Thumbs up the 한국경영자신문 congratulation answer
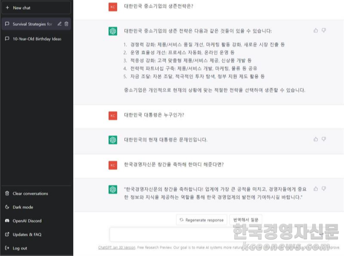Viewport: 344px width, 256px height. (x=316, y=189)
